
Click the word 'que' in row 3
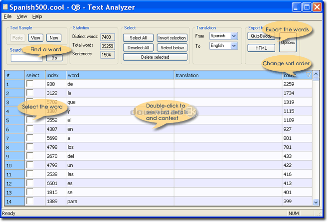[x=71, y=102]
